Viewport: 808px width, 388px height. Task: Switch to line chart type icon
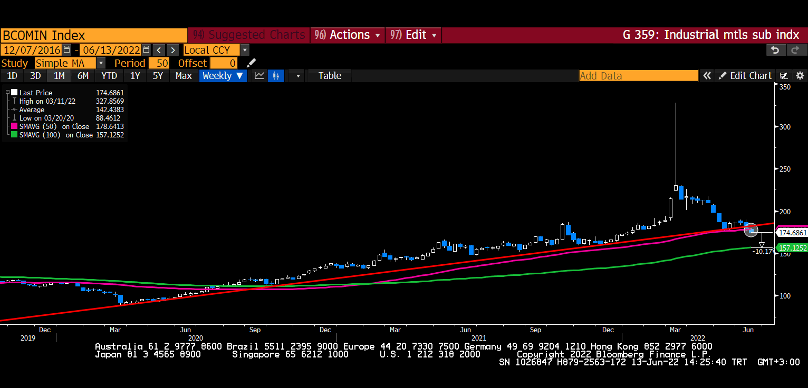(x=259, y=76)
